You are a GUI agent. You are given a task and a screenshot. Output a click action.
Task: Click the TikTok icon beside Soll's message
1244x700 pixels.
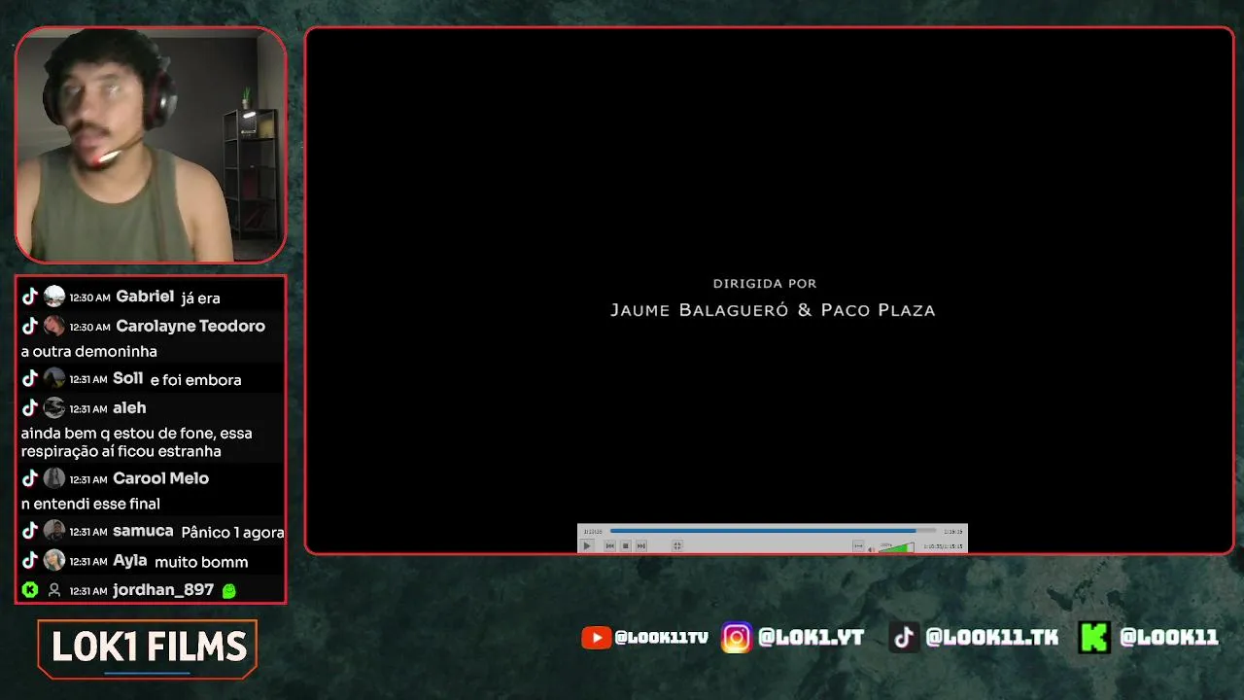point(30,378)
